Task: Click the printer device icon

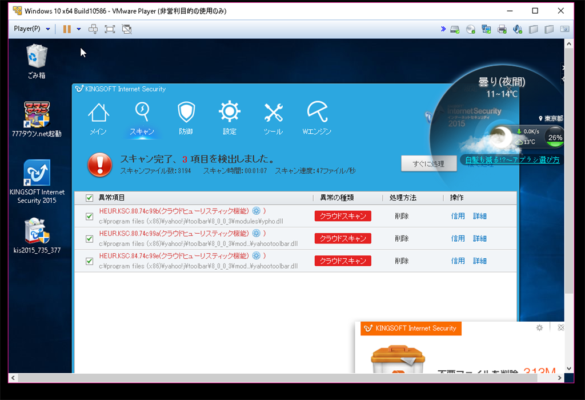Action: pos(502,30)
